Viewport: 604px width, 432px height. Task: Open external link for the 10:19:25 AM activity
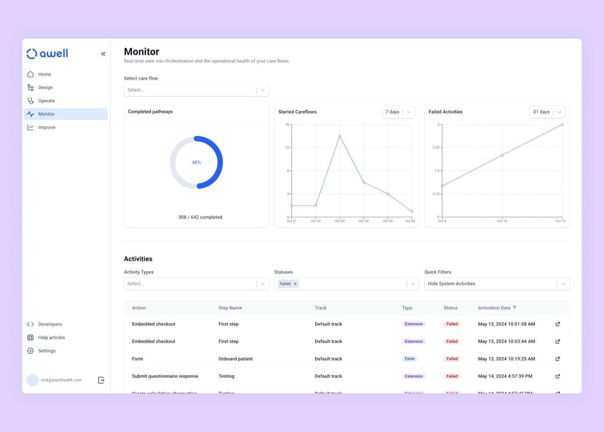point(558,359)
